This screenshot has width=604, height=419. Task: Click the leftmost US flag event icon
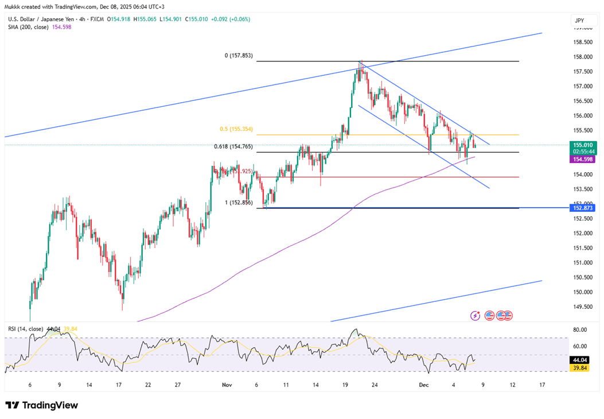489,315
